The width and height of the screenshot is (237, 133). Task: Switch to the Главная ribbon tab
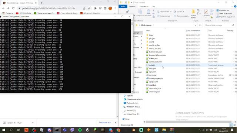pyautogui.click(x=132, y=7)
